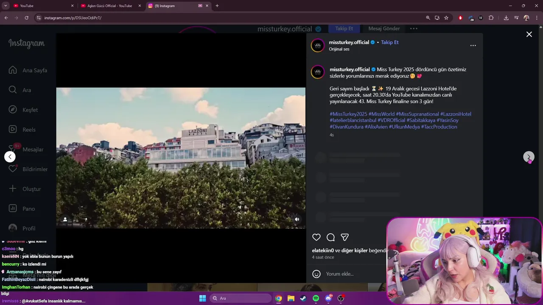543x305 pixels.
Task: Open the tab search dropdown arrow
Action: (6, 6)
